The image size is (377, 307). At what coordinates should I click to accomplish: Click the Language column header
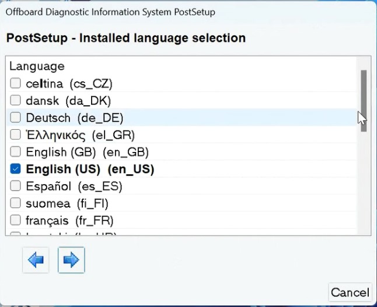[37, 67]
